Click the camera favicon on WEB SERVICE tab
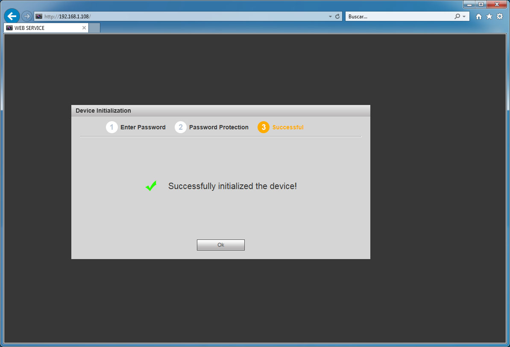The height and width of the screenshot is (347, 510). pos(9,28)
